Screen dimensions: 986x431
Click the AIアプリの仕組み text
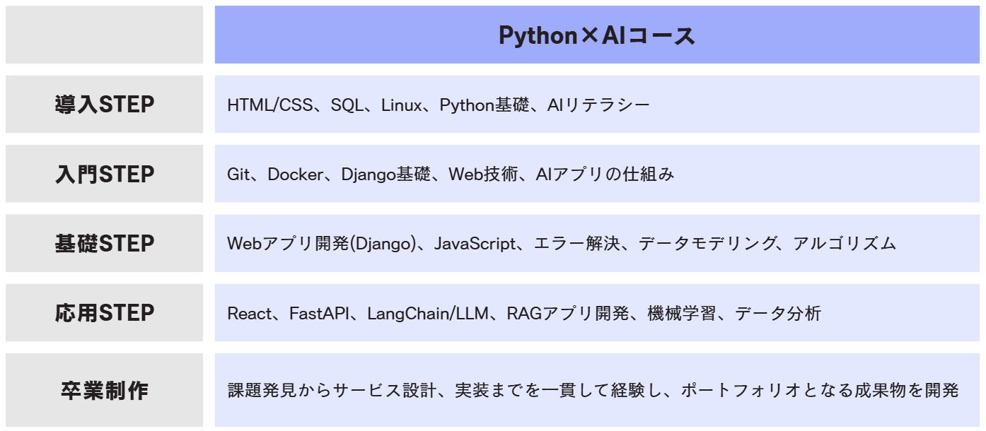point(605,175)
